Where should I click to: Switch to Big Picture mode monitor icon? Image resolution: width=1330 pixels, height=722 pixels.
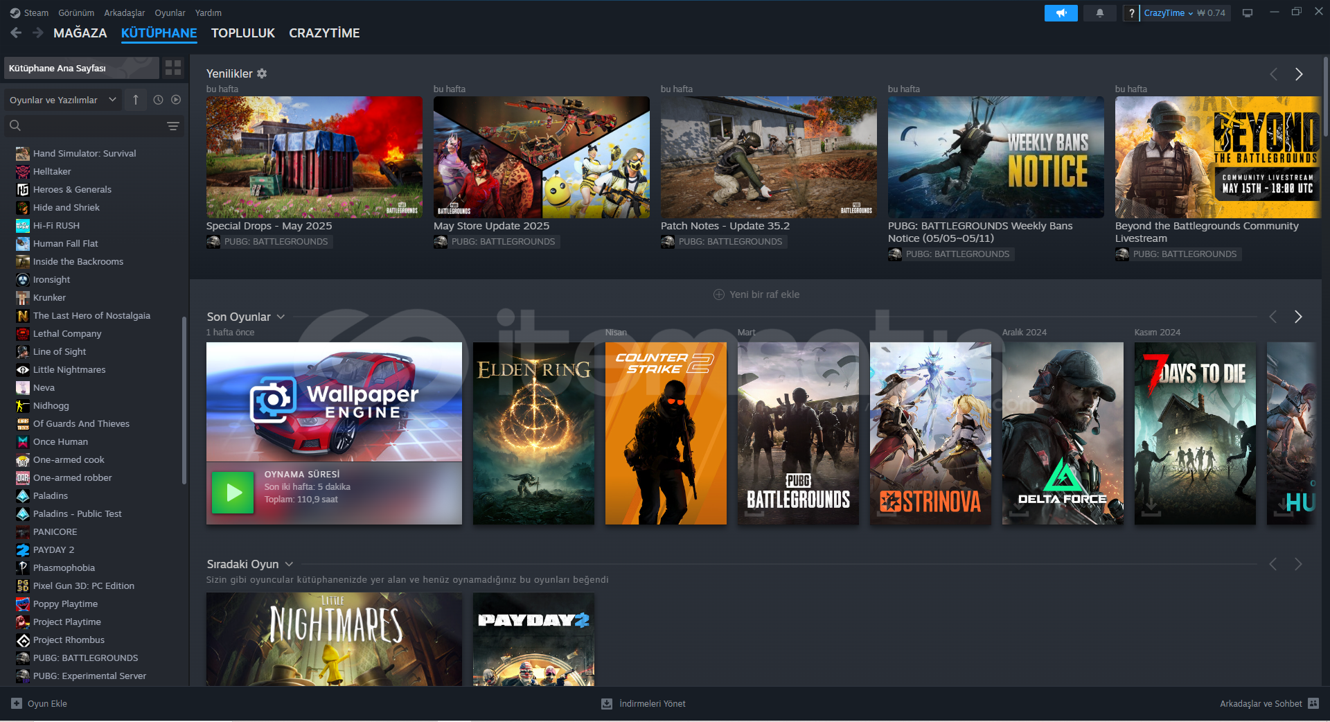pyautogui.click(x=1248, y=13)
